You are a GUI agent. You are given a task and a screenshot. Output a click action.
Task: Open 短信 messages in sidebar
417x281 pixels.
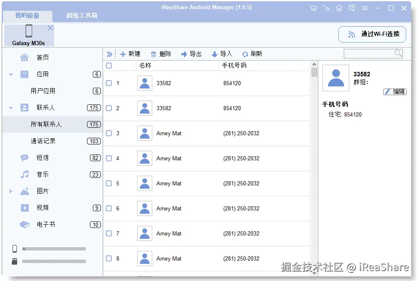(52, 158)
